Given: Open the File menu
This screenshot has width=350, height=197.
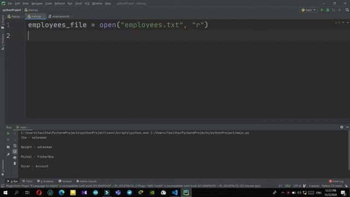Looking at the screenshot, I should [10, 4].
